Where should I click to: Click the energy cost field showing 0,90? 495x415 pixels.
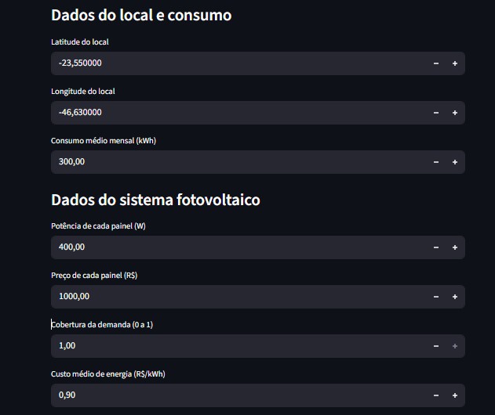click(239, 395)
